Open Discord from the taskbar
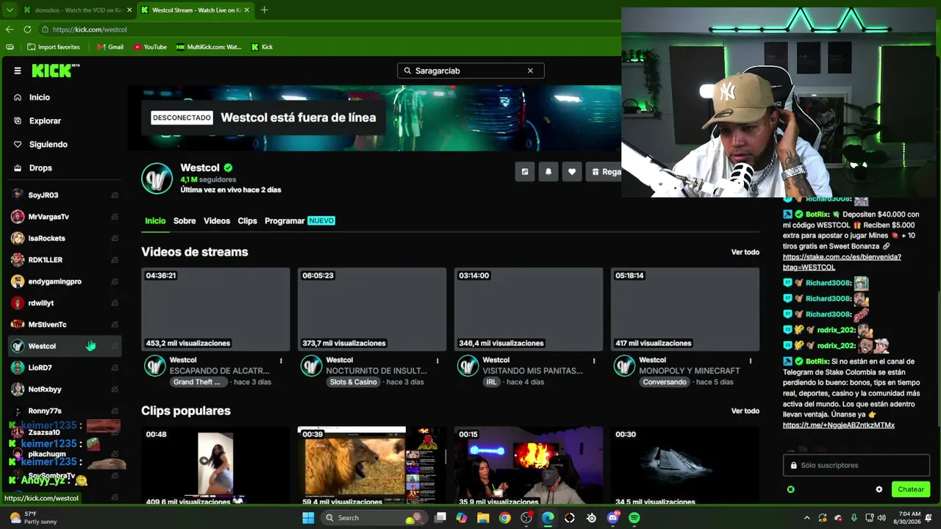 click(x=613, y=518)
